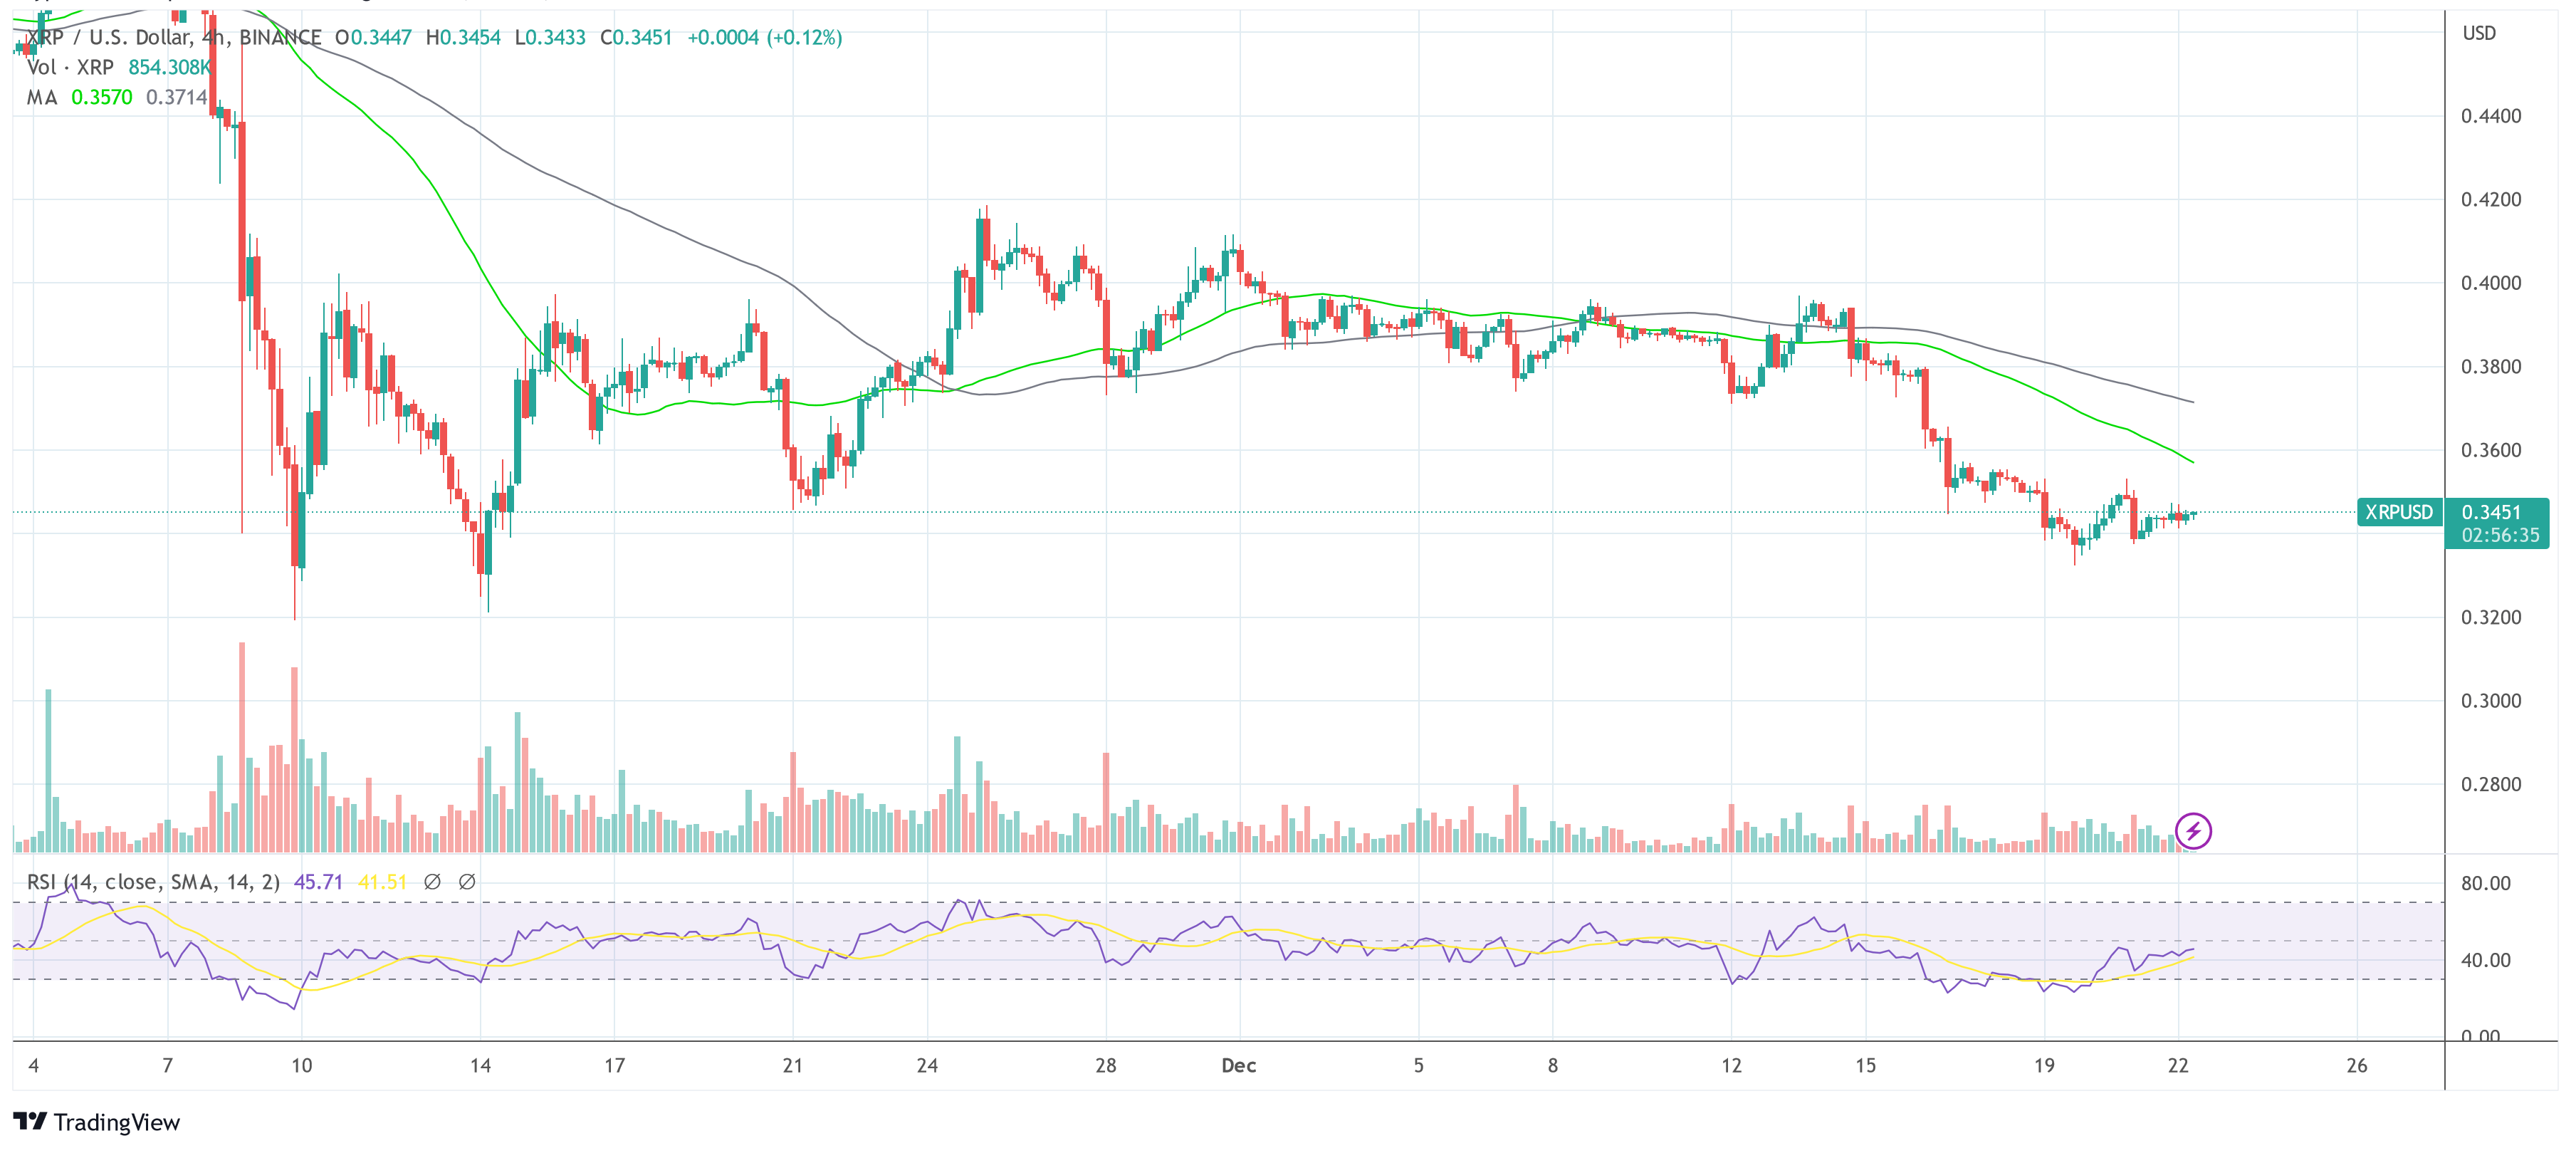2576x1153 pixels.
Task: Select the Vol · XRP indicator label
Action: pos(70,67)
